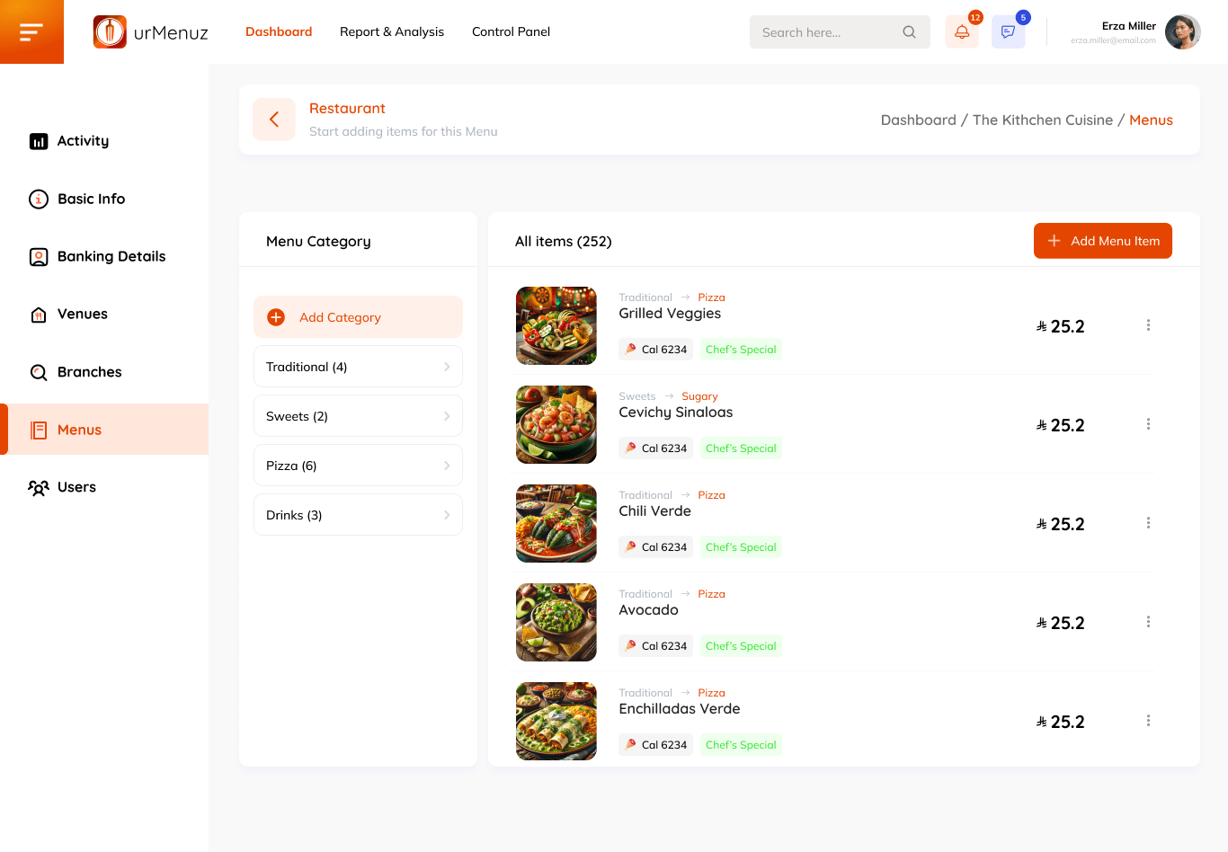
Task: Go to Banking Details in sidebar
Action: point(111,256)
